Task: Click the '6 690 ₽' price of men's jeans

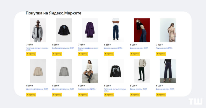Action: click(107, 45)
